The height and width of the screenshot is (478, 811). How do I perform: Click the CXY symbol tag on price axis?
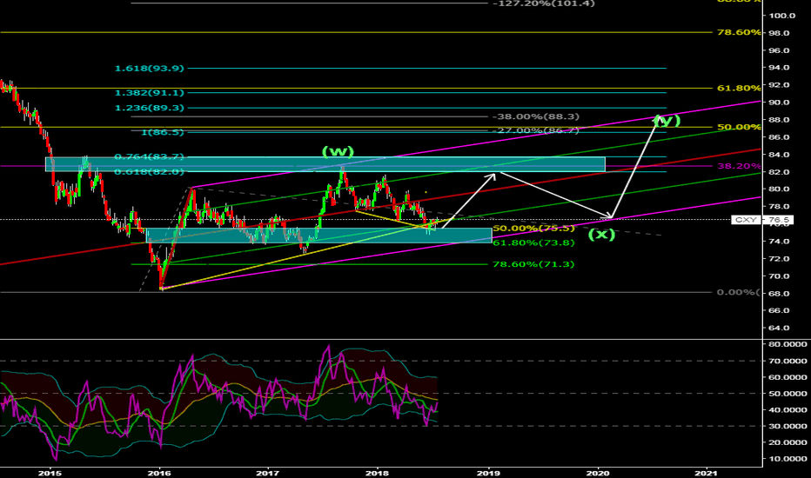click(747, 220)
